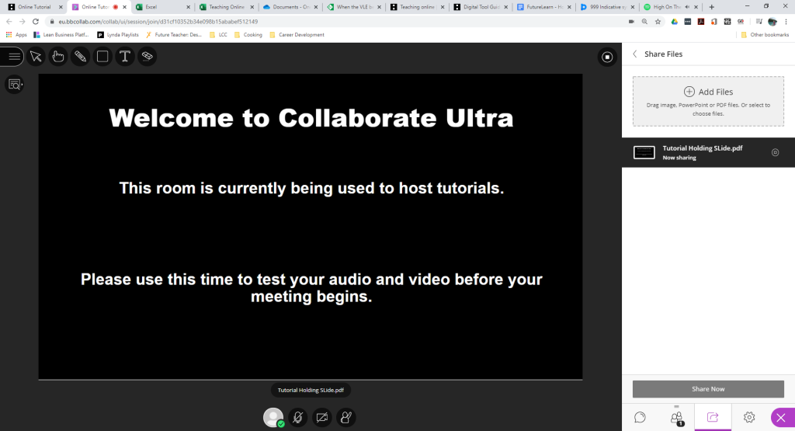This screenshot has height=431, width=795.
Task: Click the zoom magnifier in address bar
Action: 644,22
